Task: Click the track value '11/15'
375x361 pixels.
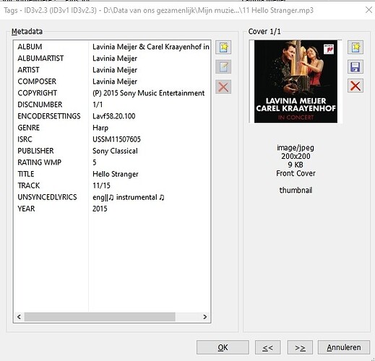Action: click(x=101, y=186)
